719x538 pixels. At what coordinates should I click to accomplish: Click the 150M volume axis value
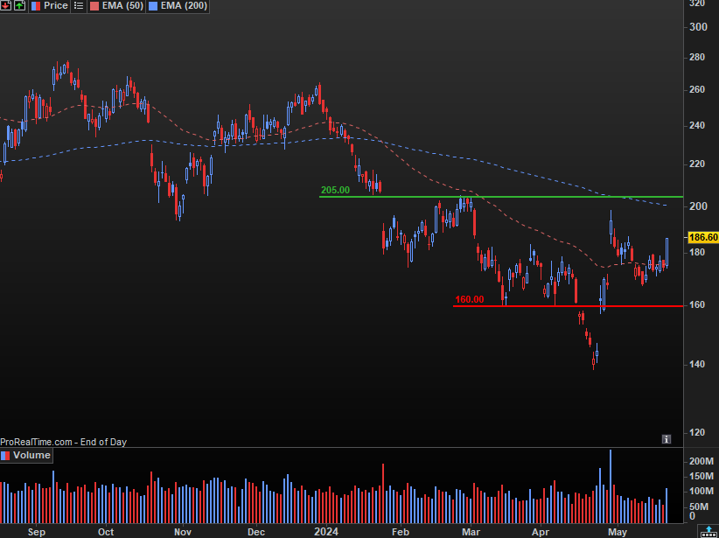point(702,476)
